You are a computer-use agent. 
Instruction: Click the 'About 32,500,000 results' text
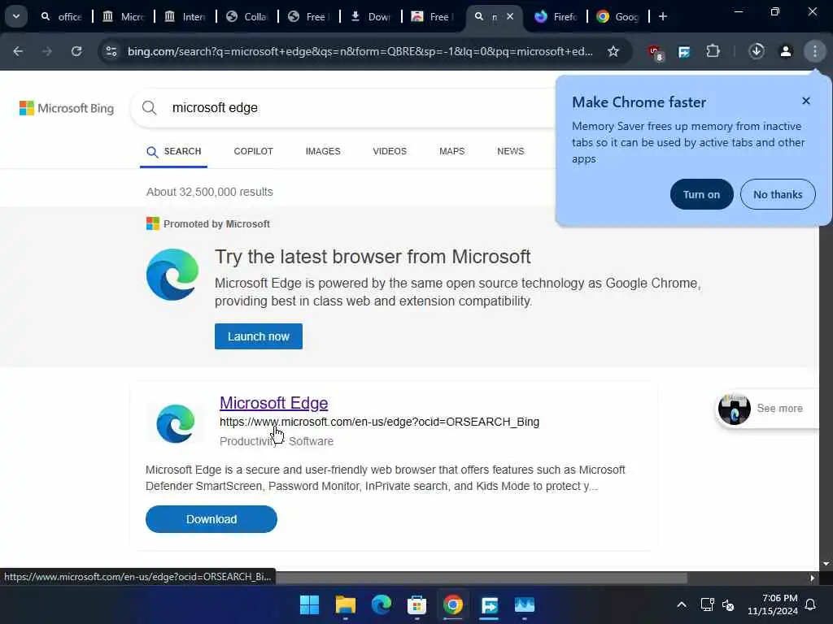tap(209, 192)
